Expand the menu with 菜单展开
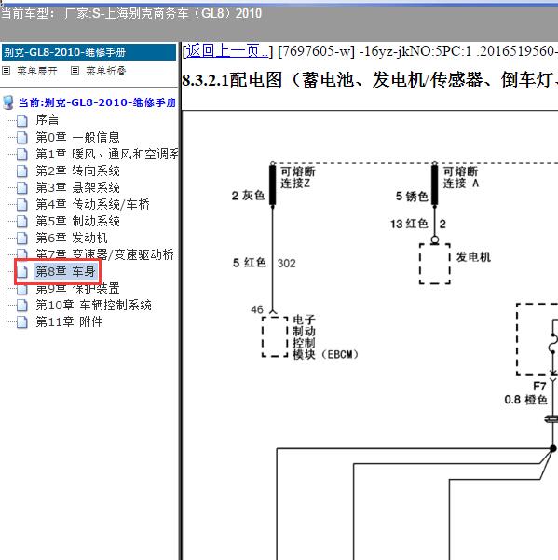558x560 pixels. click(36, 71)
